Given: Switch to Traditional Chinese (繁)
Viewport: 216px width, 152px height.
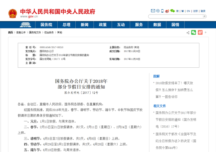Looking at the screenshot, I should 183,11.
